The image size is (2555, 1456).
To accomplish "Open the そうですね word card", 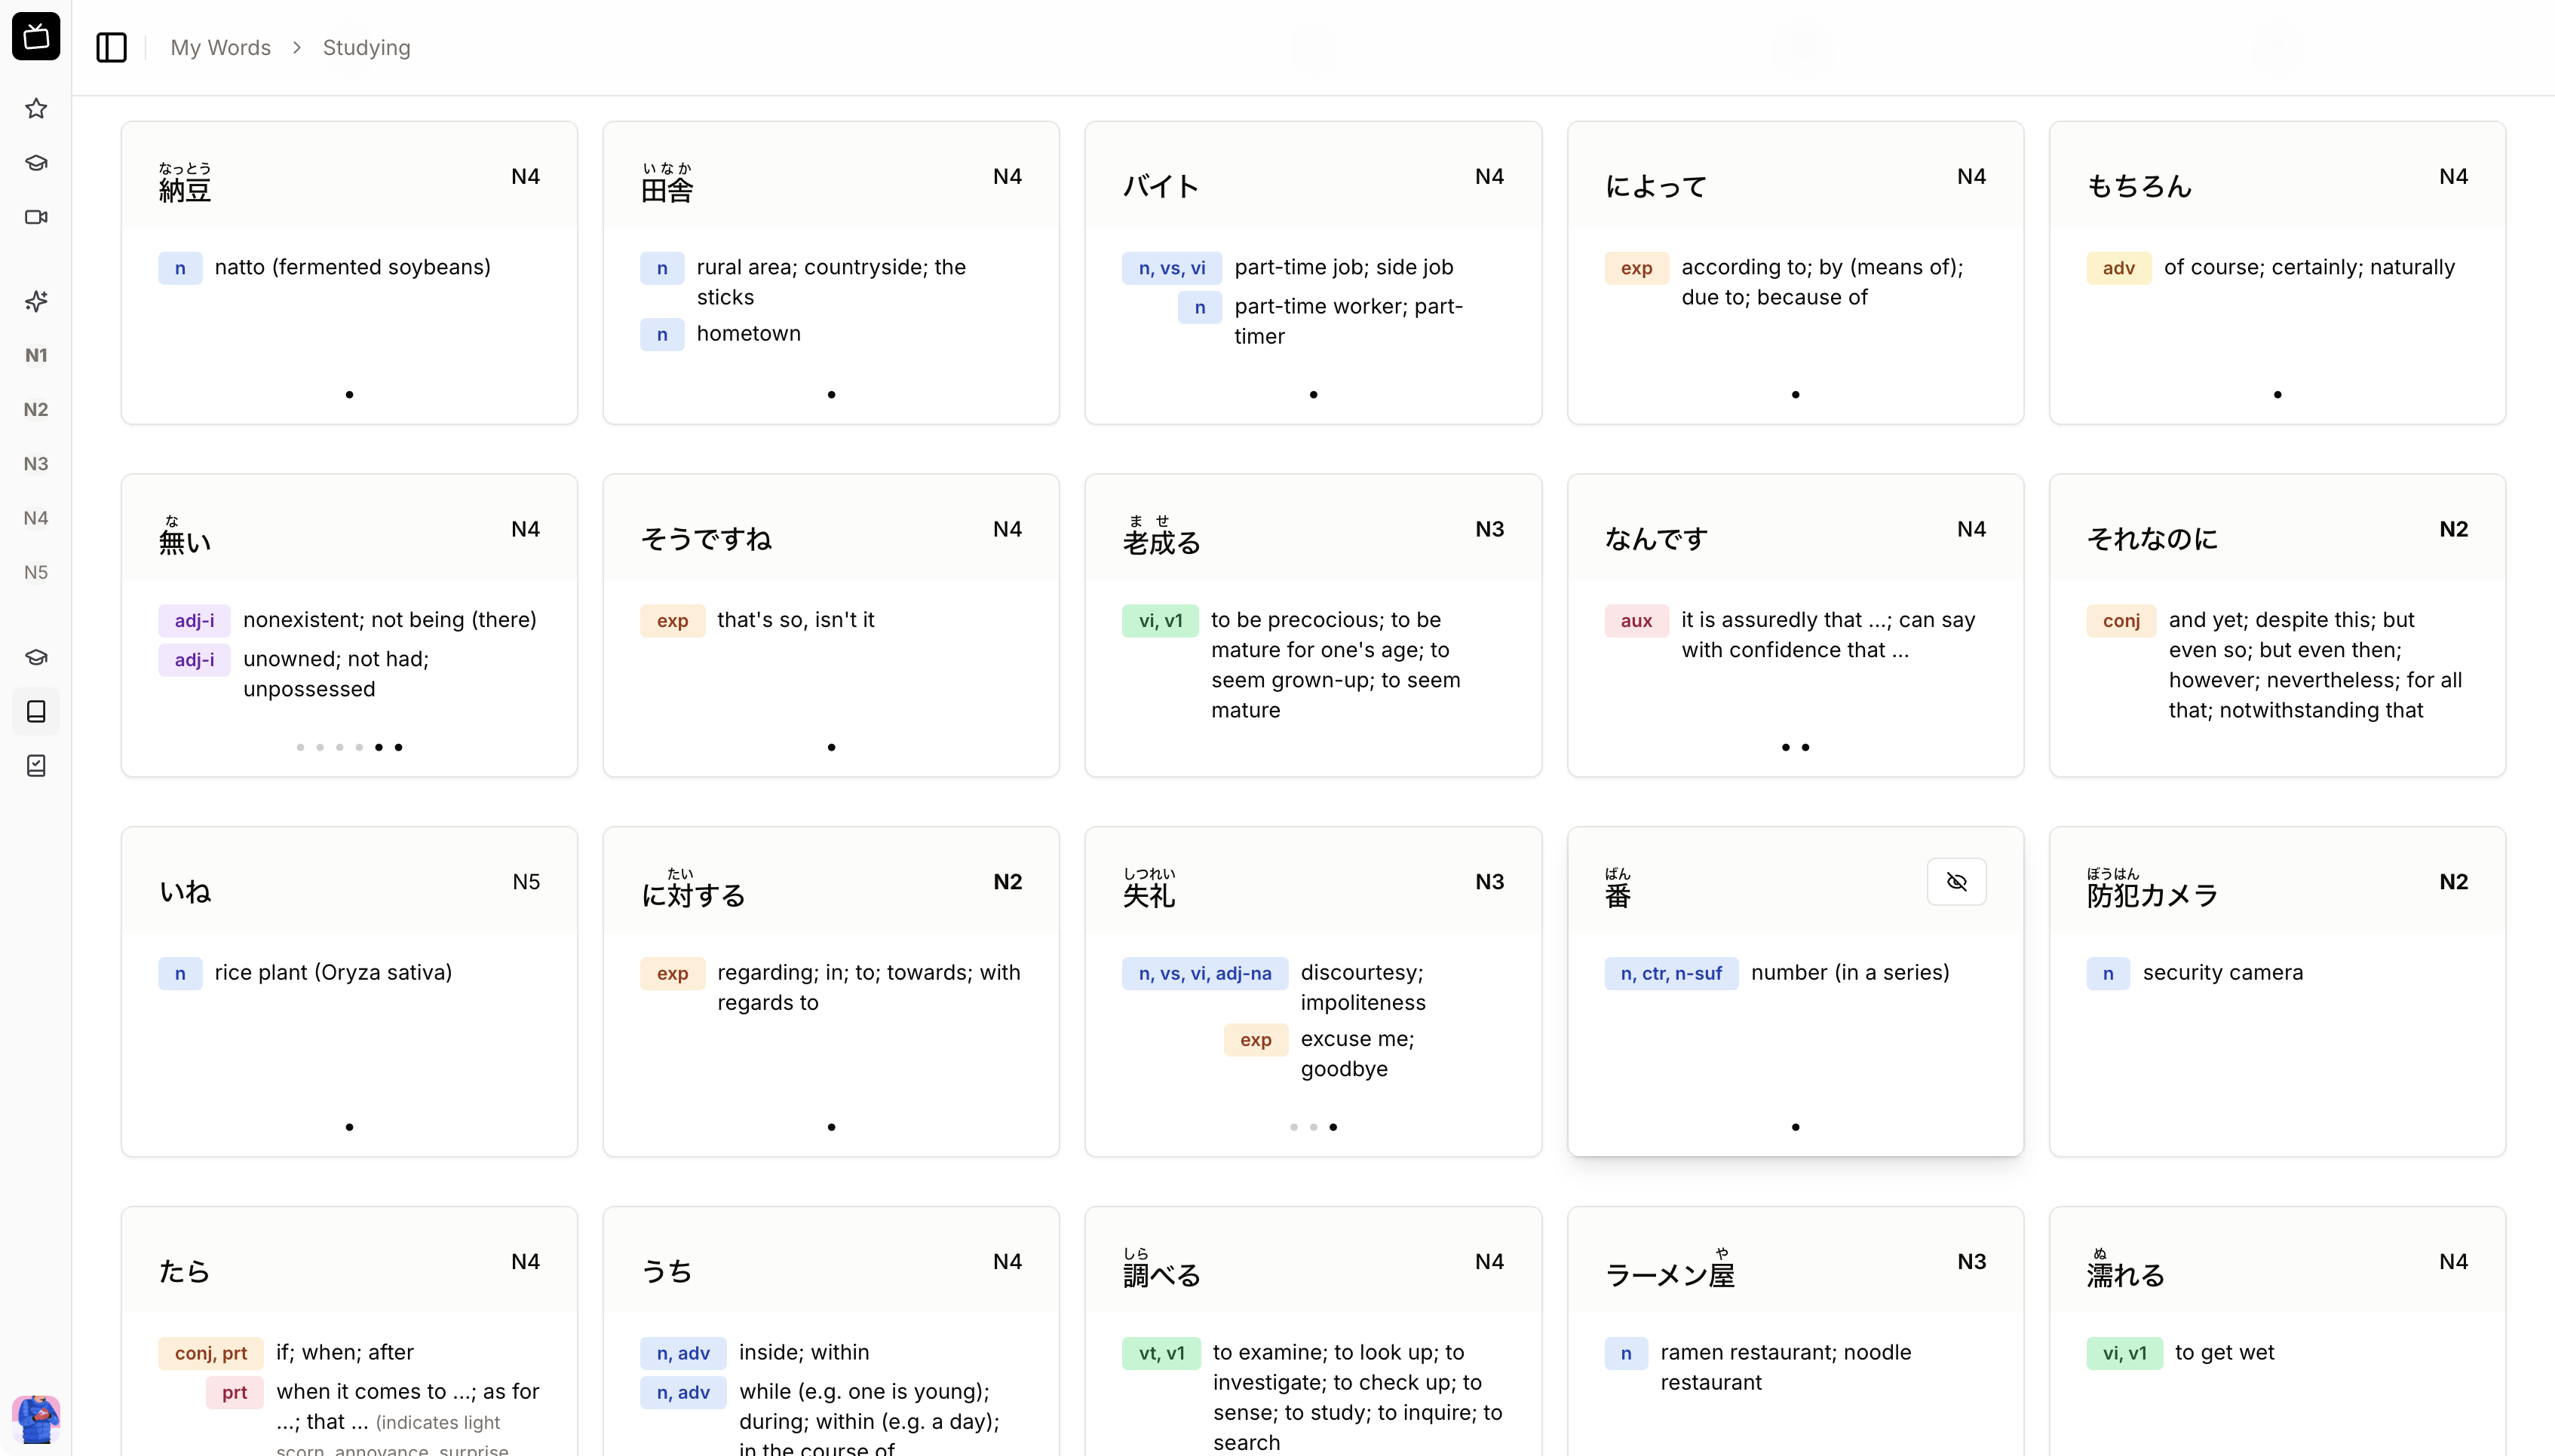I will pyautogui.click(x=830, y=625).
